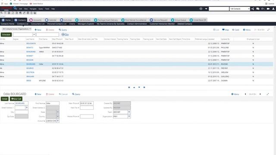The height and width of the screenshot is (155, 276).
Task: Expand the State dropdown
Action: (58, 112)
